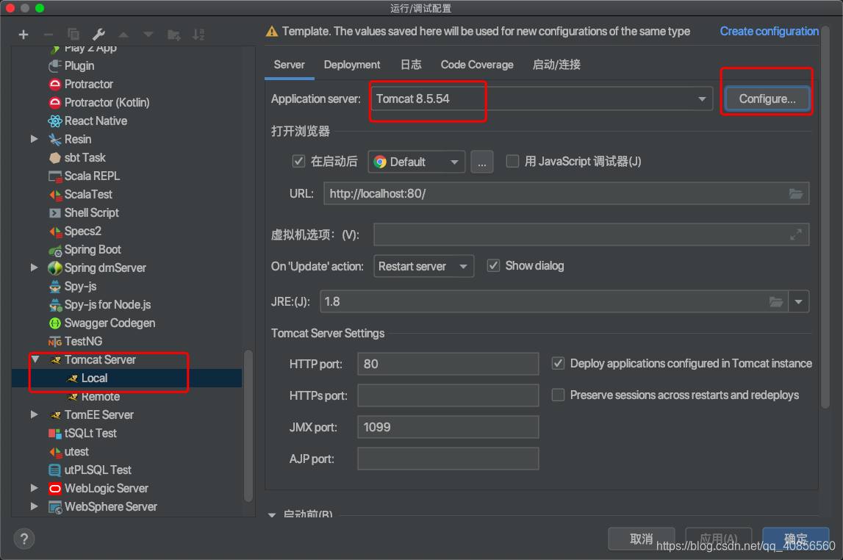Click the JMX port input field
843x560 pixels.
(448, 427)
